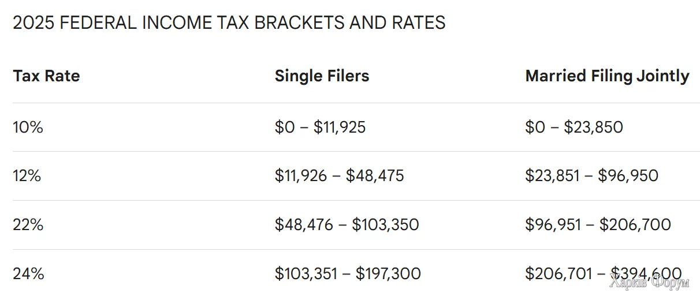Click the 2025 Federal Income Tax Brackets title
The width and height of the screenshot is (700, 297).
(229, 23)
